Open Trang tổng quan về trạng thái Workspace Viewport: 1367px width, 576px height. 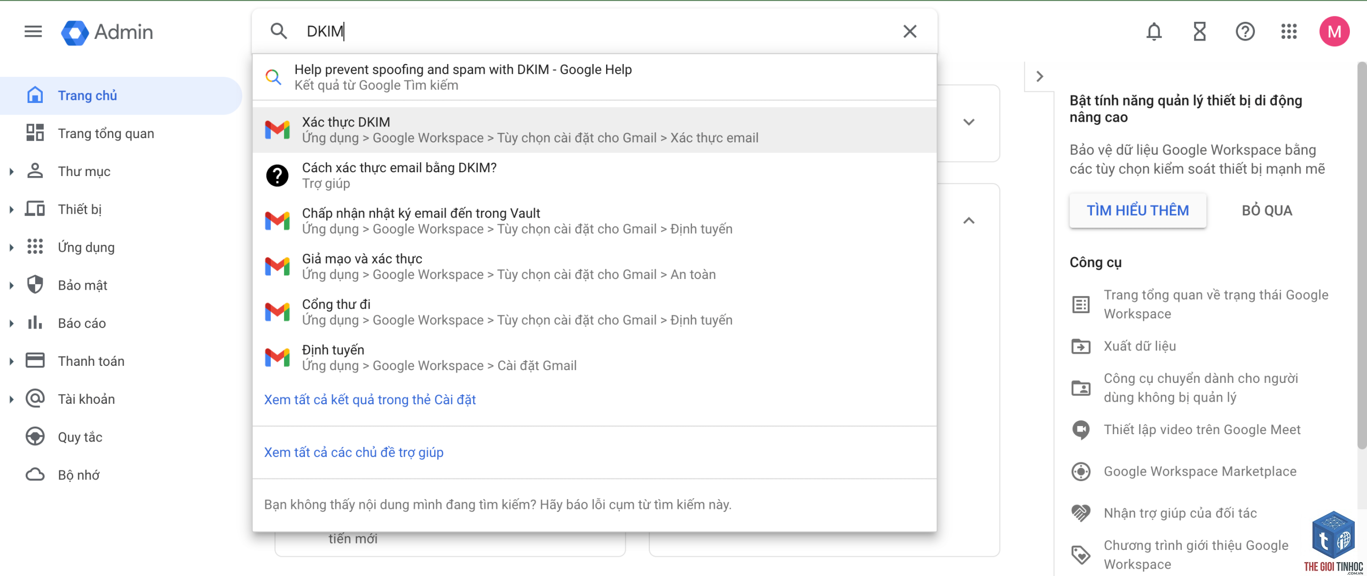tap(1216, 305)
